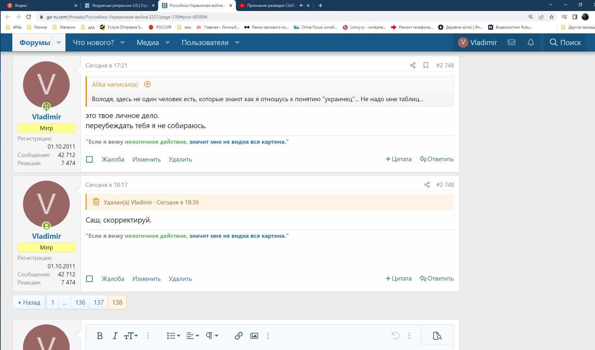
Task: Expand the Что нового? dropdown arrow
Action: coord(122,43)
